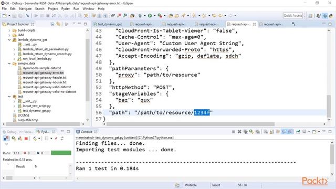Click the Open Task toolbar icon
Screen dimensions: 336x189
pyautogui.click(x=177, y=16)
